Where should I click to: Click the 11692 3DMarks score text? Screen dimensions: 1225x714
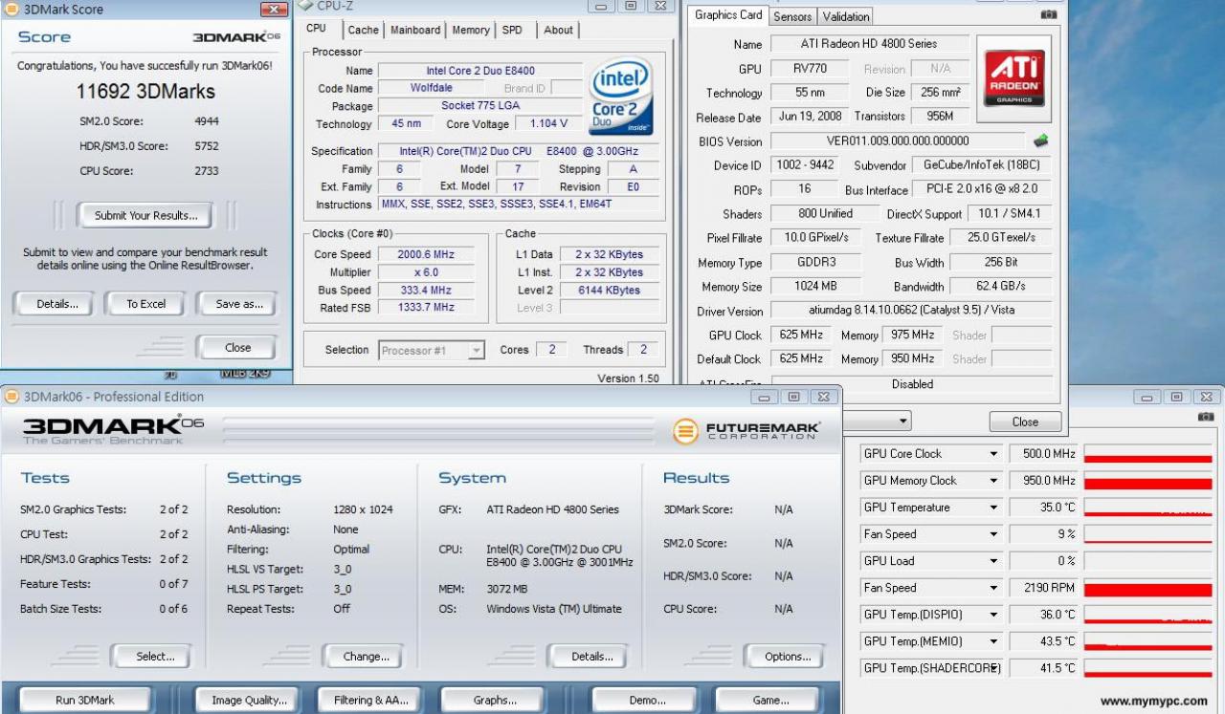tap(145, 92)
